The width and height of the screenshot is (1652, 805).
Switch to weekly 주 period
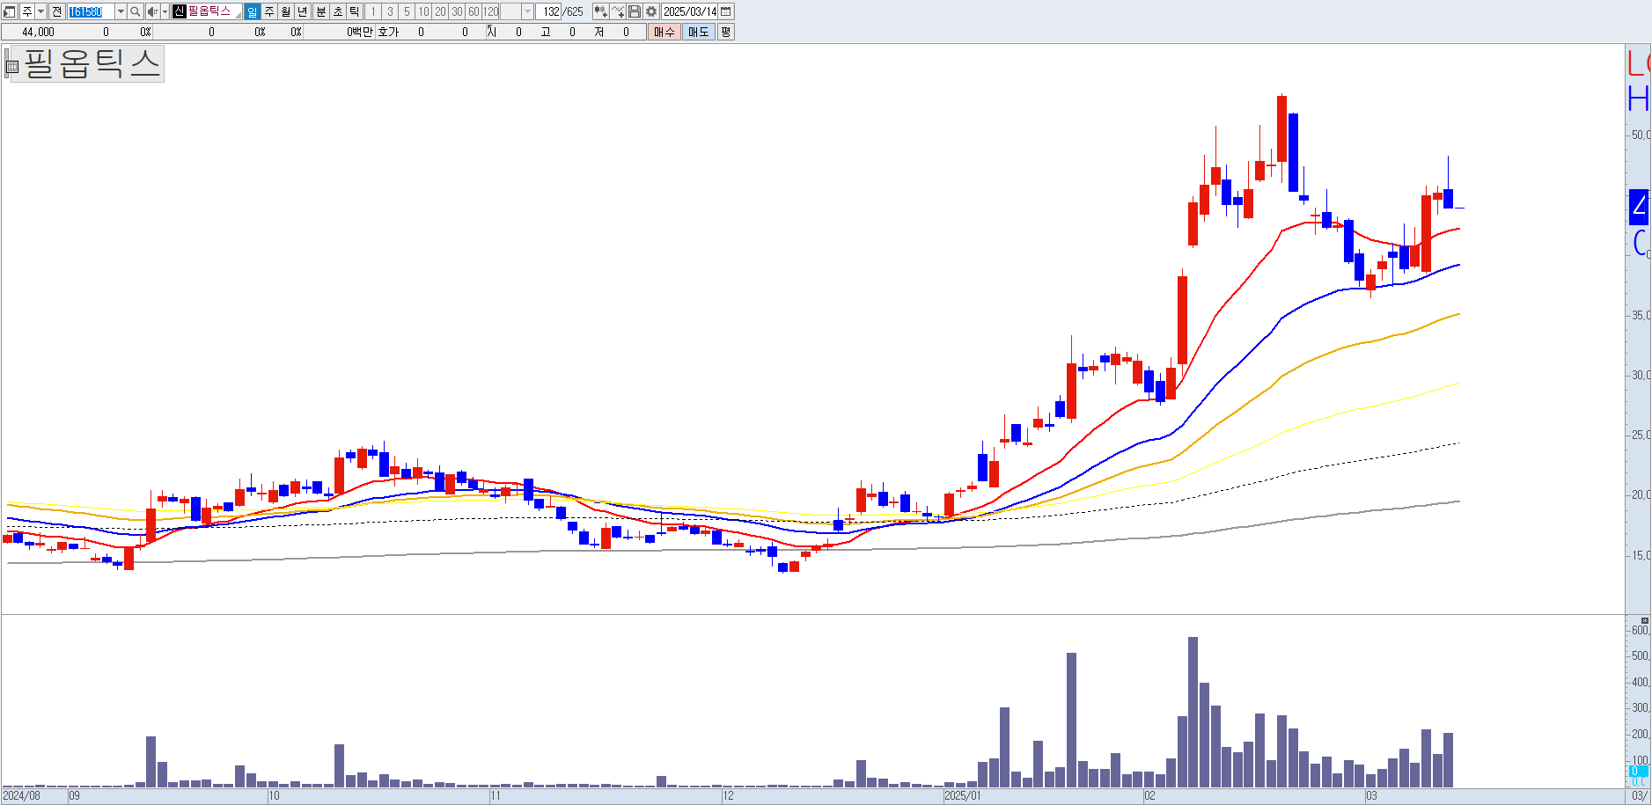click(269, 11)
